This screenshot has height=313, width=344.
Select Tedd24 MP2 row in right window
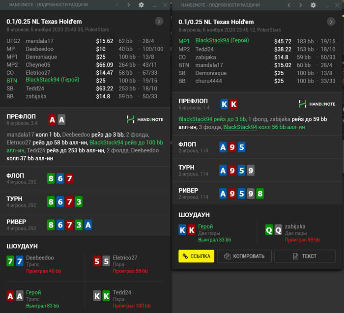coord(257,49)
